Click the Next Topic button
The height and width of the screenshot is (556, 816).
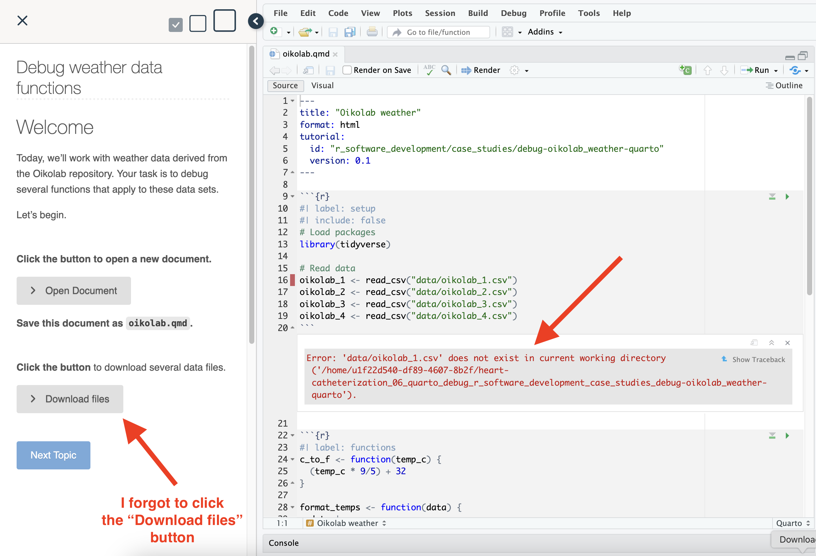53,455
